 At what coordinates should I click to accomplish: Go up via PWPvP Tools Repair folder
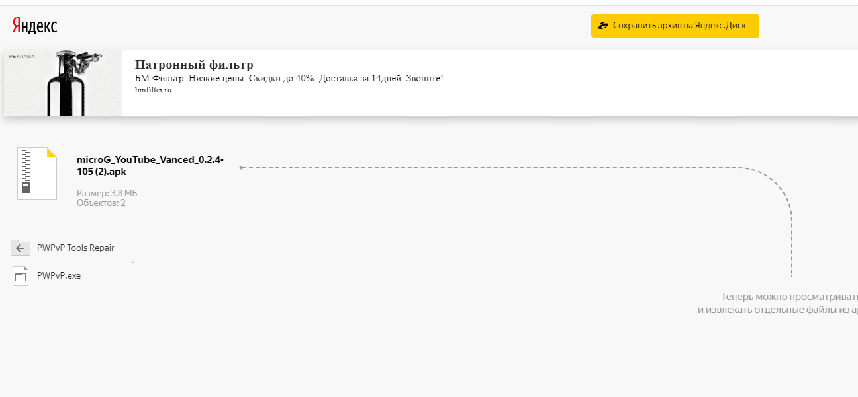point(75,248)
